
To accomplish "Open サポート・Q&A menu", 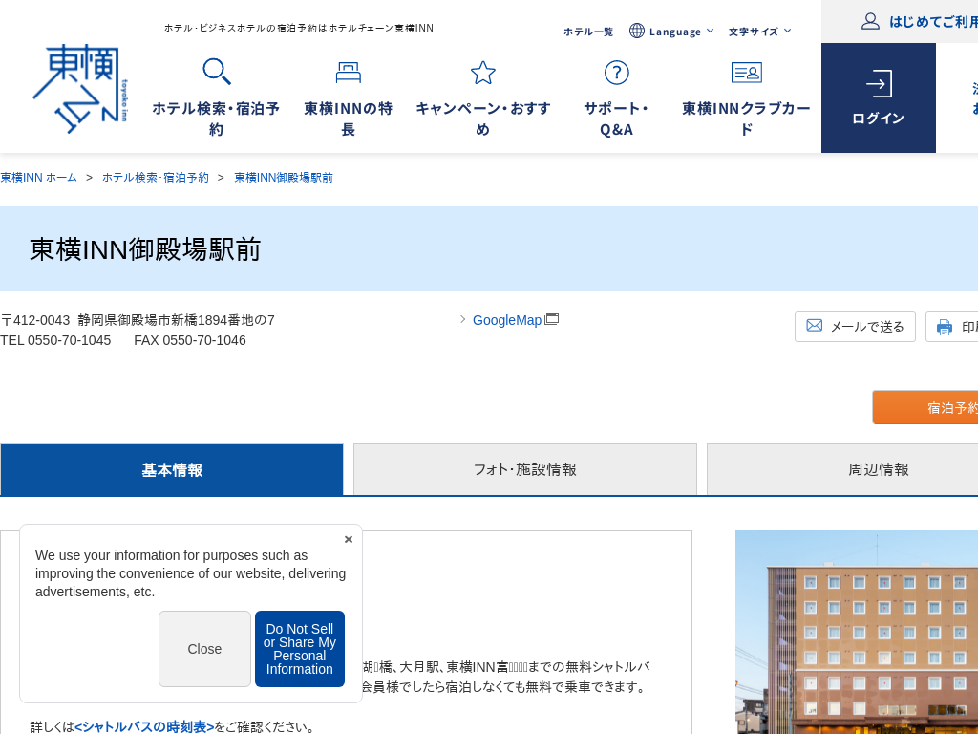I will [616, 119].
